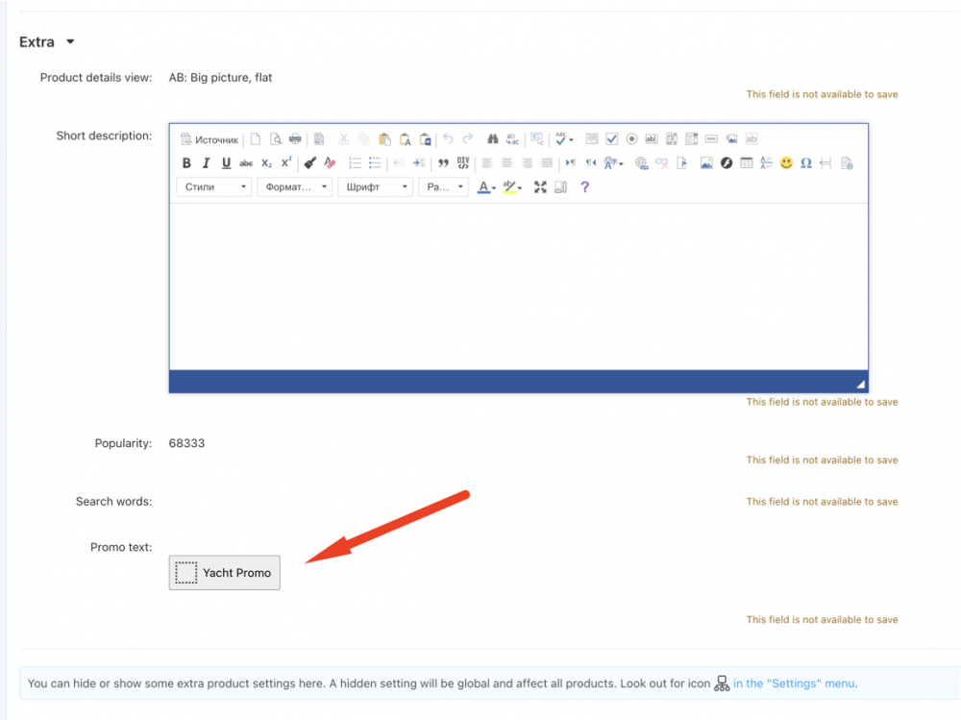Screen dimensions: 961x720
Task: Open the Формат paragraph format dropdown
Action: click(295, 187)
